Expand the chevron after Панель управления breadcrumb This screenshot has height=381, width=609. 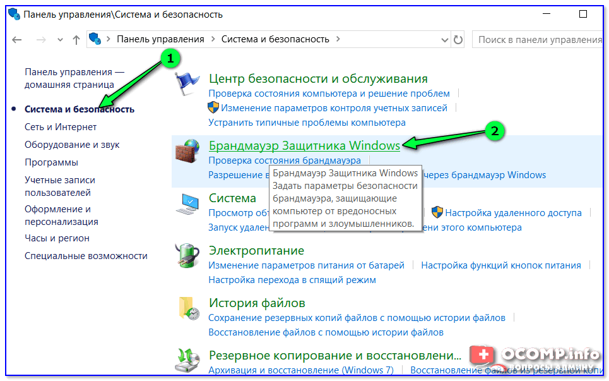click(213, 39)
